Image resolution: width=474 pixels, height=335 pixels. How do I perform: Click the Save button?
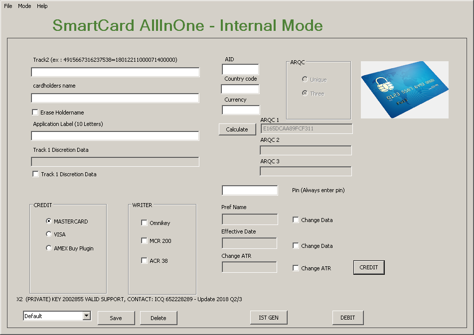116,318
